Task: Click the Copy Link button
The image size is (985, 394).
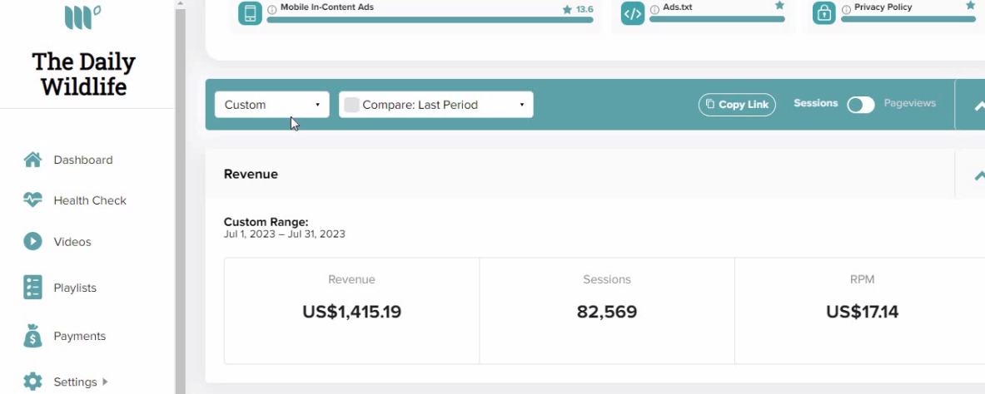Action: (x=737, y=105)
